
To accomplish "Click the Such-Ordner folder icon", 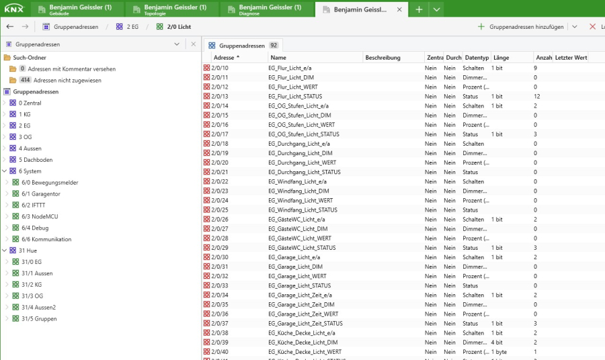I will pyautogui.click(x=7, y=58).
